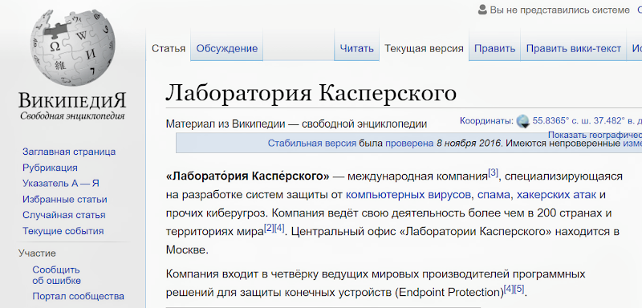642x308 pixels.
Task: Open the Обсуждение tab
Action: 227,48
